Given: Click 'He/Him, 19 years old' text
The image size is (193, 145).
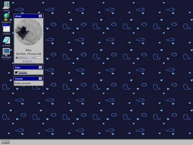Looking at the screenshot, I should (x=29, y=54).
